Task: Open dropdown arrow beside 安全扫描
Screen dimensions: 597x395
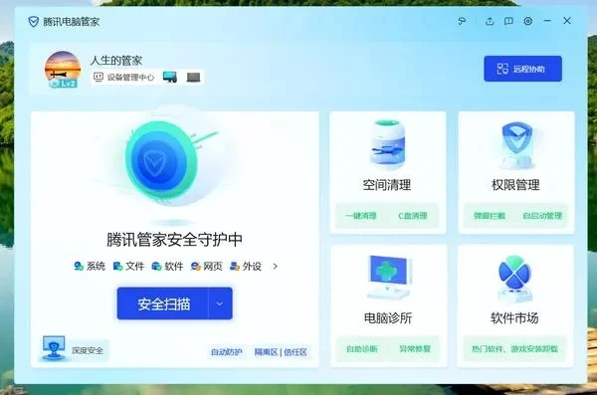Action: point(220,303)
